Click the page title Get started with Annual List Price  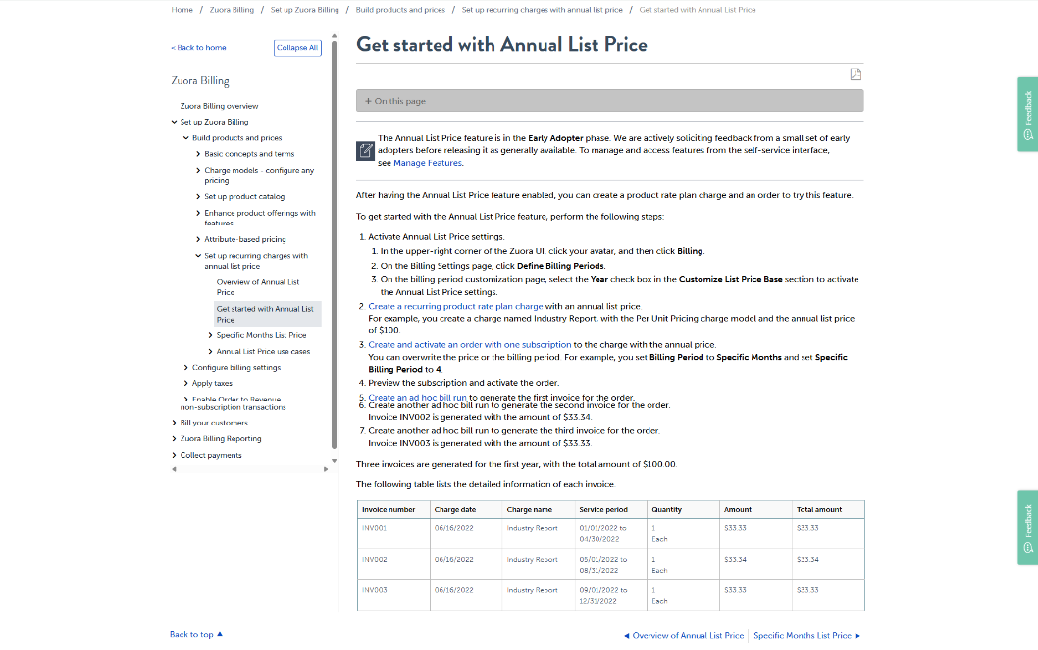pos(501,44)
